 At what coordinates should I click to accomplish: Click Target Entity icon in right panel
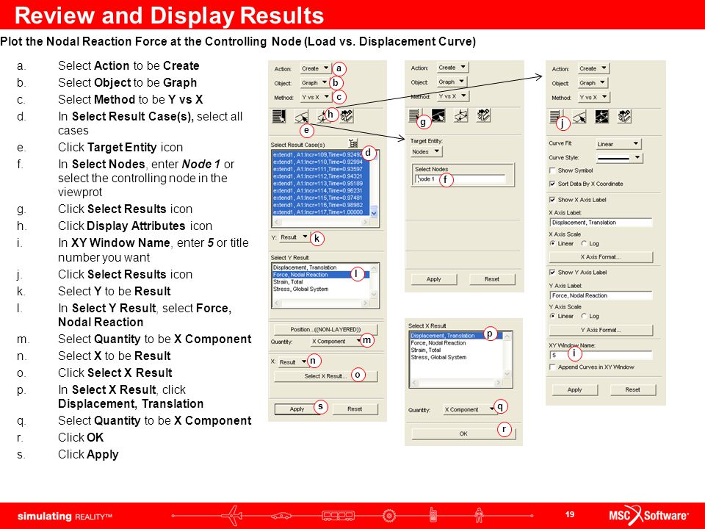(579, 117)
